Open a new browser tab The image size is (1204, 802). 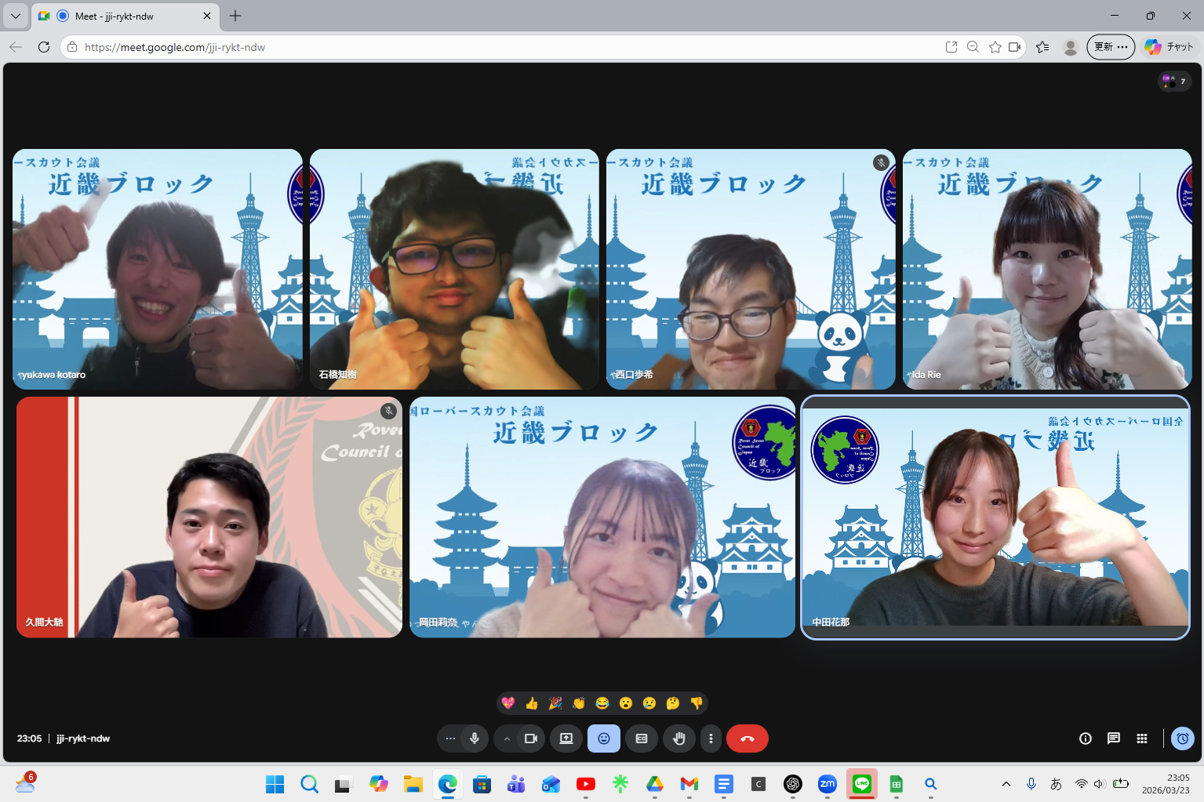click(x=235, y=16)
